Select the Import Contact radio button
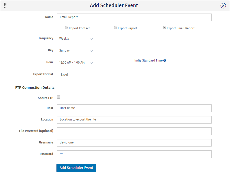This screenshot has height=181, width=230. (x=66, y=28)
